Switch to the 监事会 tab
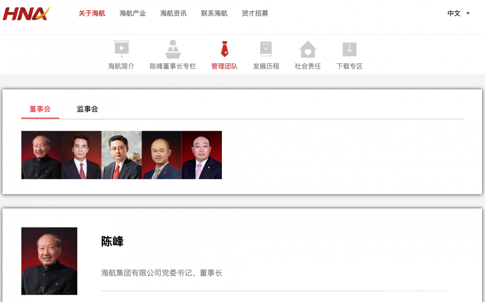This screenshot has width=485, height=302. 87,109
